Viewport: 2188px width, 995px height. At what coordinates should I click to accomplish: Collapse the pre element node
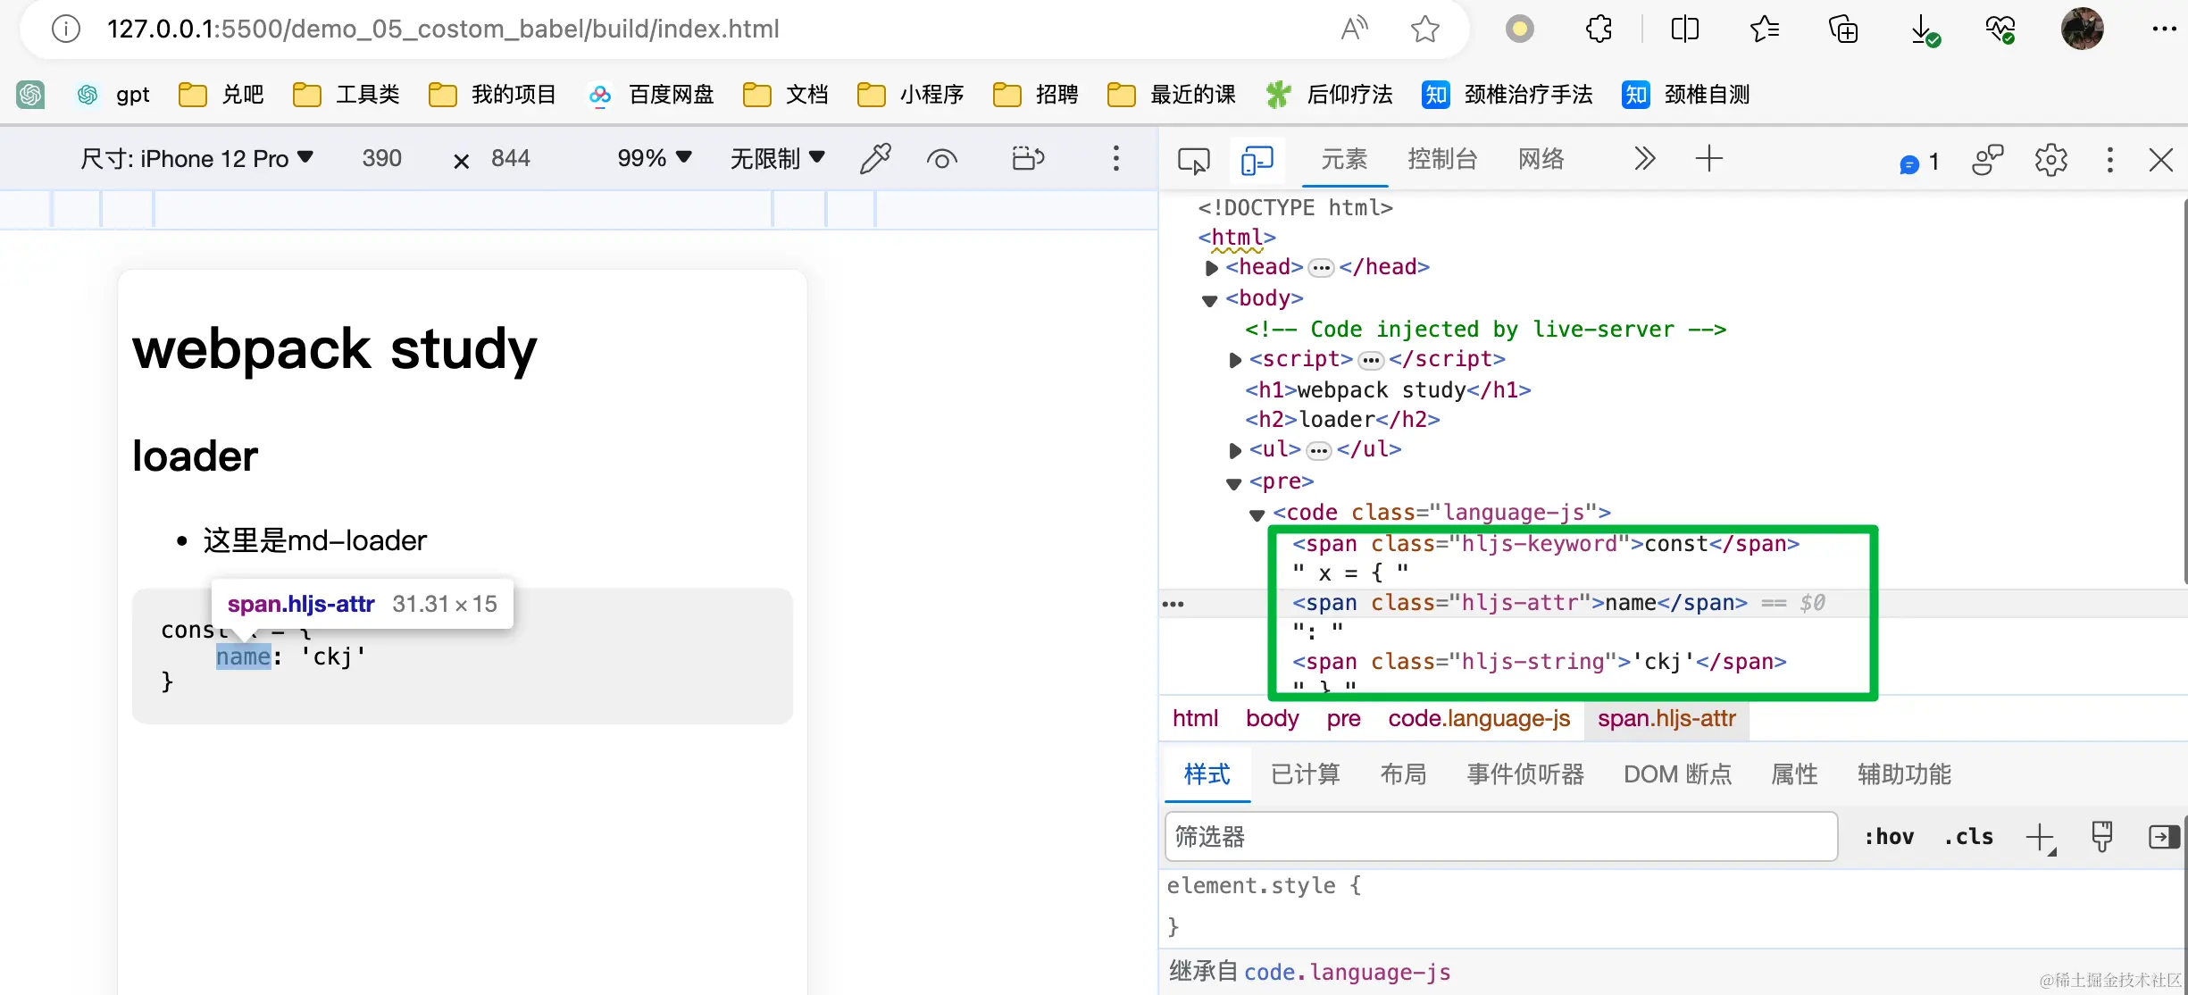tap(1234, 484)
